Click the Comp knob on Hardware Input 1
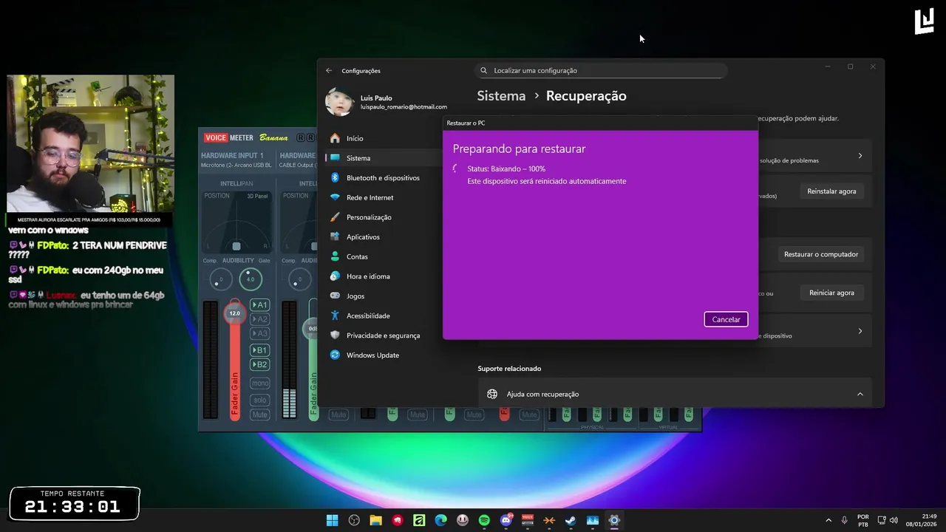This screenshot has width=946, height=532. tap(220, 279)
